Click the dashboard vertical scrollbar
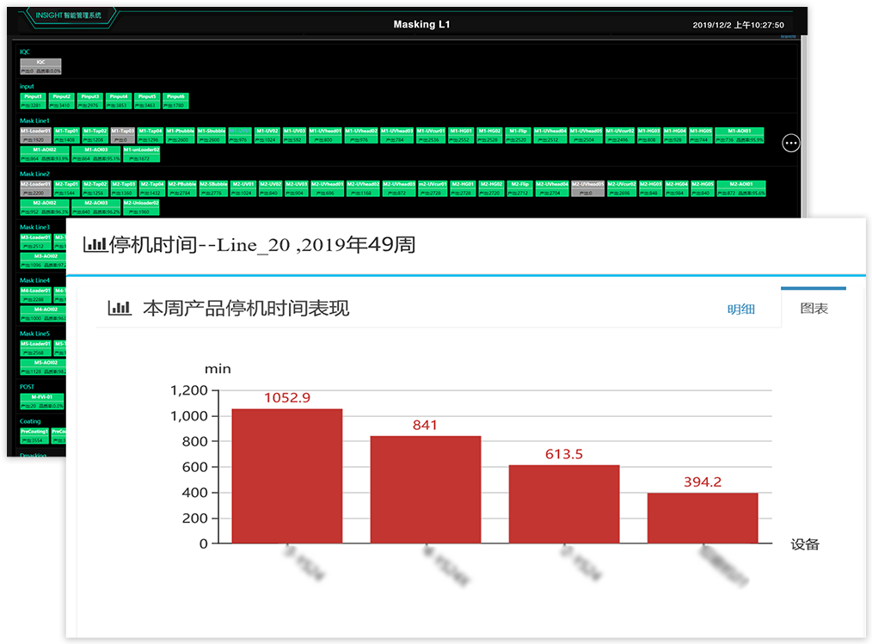872x644 pixels. pyautogui.click(x=803, y=172)
